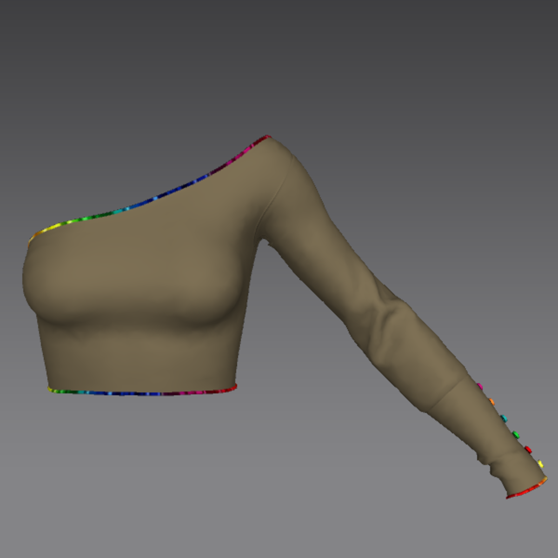Viewport: 558px width, 558px height.
Task: Pick the cyan button on the cuff
Action: pyautogui.click(x=504, y=418)
